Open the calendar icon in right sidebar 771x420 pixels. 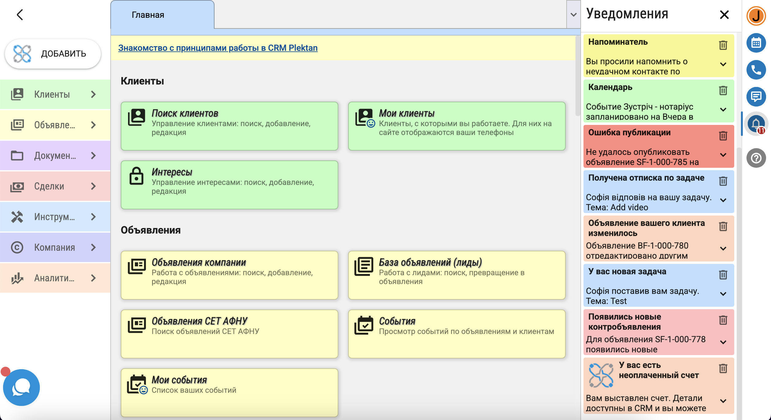point(756,43)
